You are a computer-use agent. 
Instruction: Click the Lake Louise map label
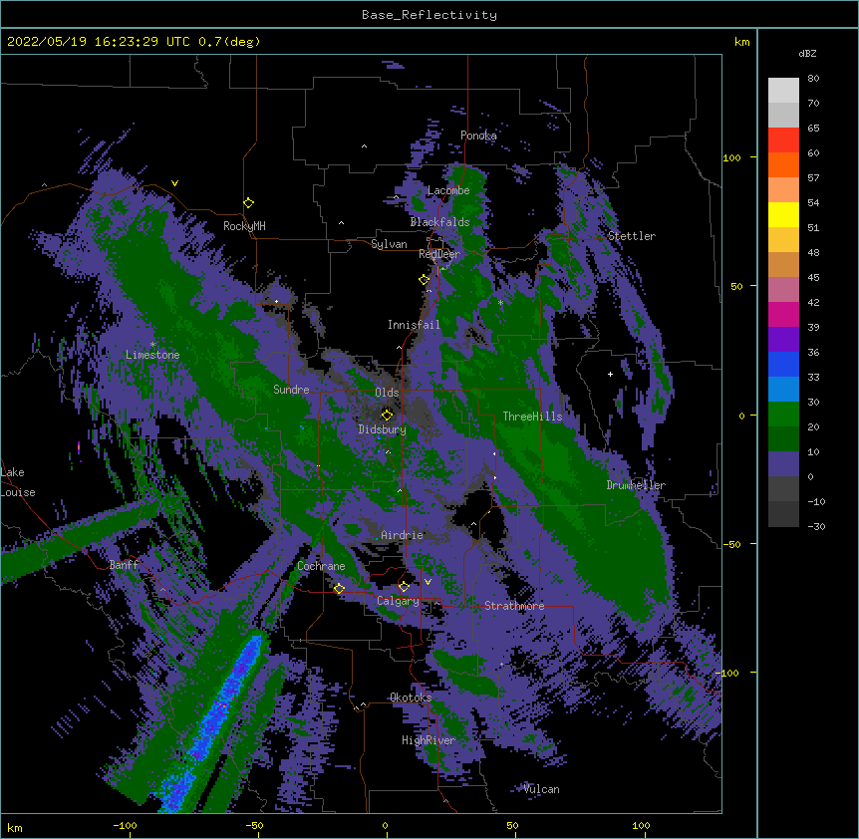(18, 482)
